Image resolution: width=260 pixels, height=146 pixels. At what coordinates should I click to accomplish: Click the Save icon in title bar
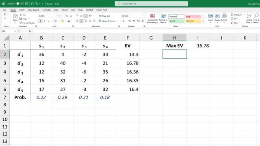(x=26, y=4)
